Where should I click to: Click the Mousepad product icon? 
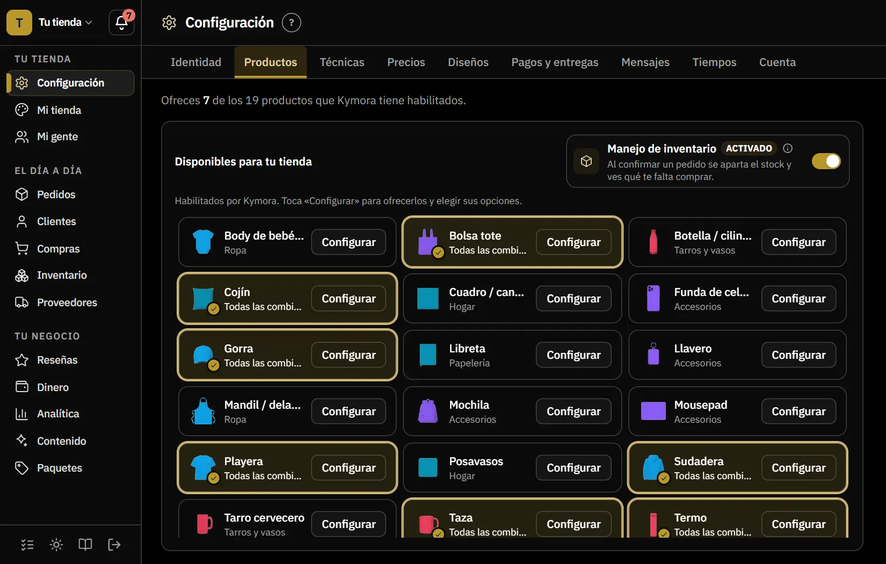coord(653,411)
